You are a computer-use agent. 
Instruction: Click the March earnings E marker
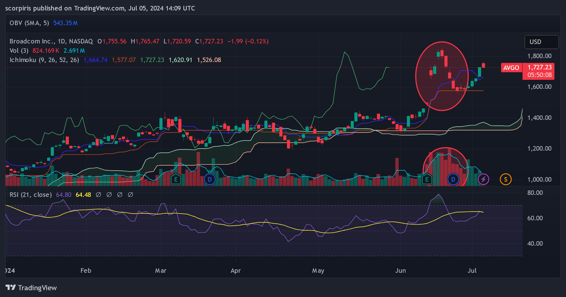click(x=176, y=179)
